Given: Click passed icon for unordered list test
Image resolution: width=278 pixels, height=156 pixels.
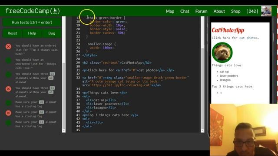Looking at the screenshot, I should [8, 61].
